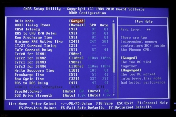Click the TwTr Command Delay label
The width and height of the screenshot is (176, 117).
(x=33, y=50)
